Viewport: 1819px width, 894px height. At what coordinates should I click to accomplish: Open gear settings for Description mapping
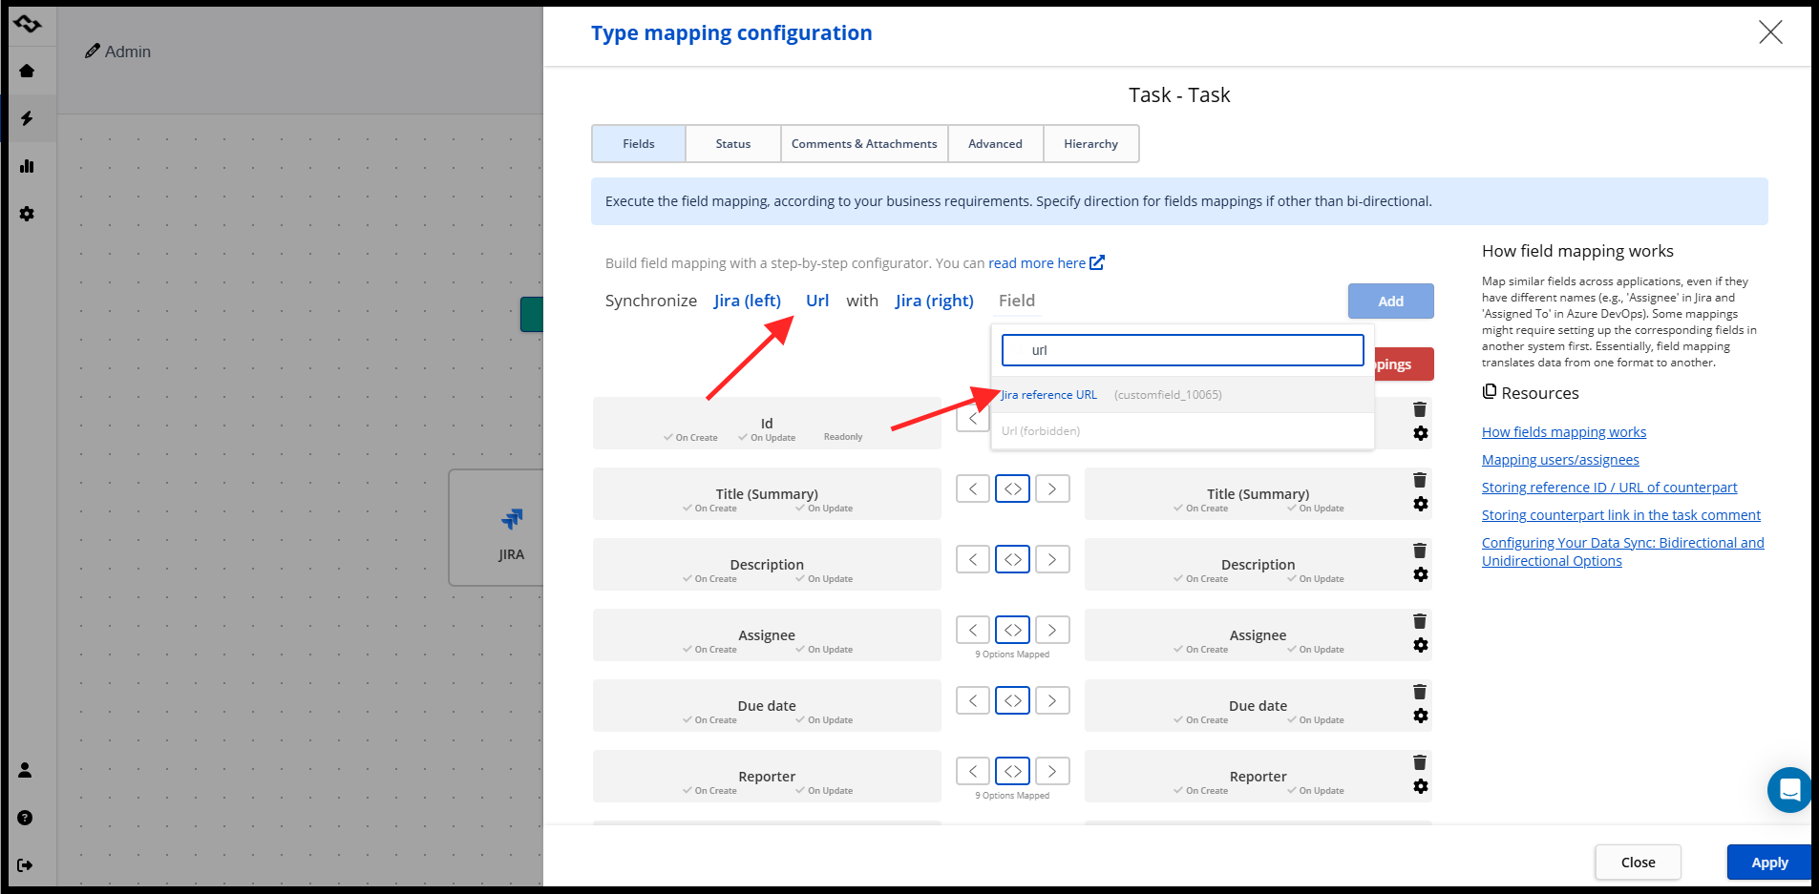(x=1421, y=574)
